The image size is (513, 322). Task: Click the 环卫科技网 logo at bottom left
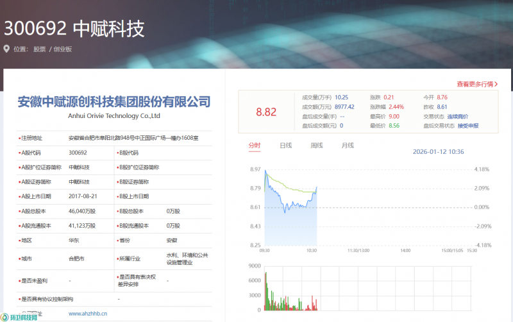pos(19,317)
